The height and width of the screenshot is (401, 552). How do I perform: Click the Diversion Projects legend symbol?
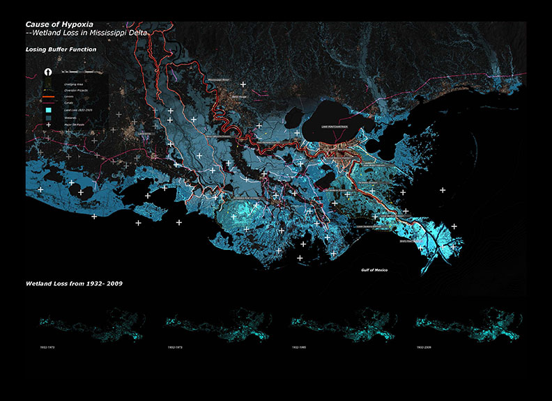[48, 91]
